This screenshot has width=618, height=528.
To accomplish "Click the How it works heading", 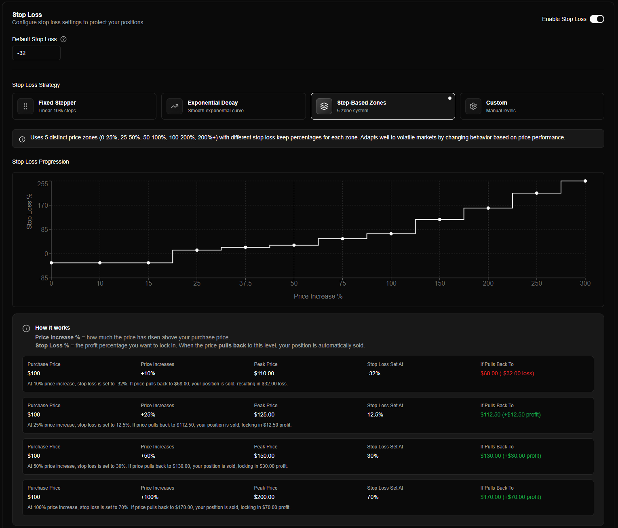I will click(53, 328).
